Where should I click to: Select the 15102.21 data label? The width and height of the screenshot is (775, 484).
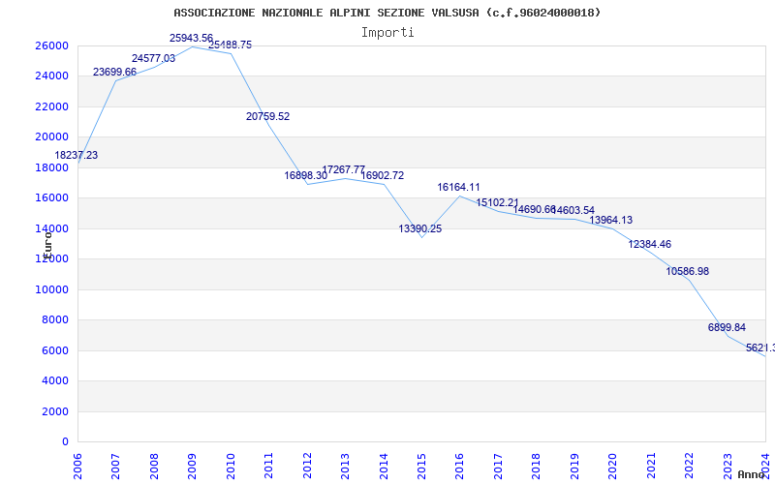point(498,203)
